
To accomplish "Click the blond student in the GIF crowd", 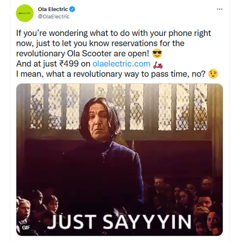I will pos(24,208).
